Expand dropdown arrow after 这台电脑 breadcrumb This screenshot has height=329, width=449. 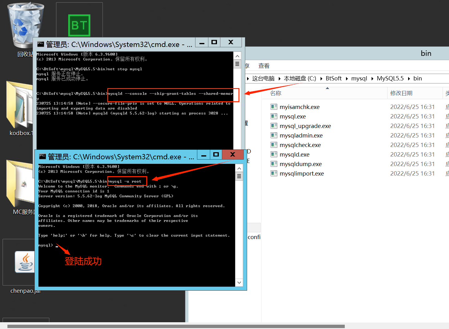(279, 79)
